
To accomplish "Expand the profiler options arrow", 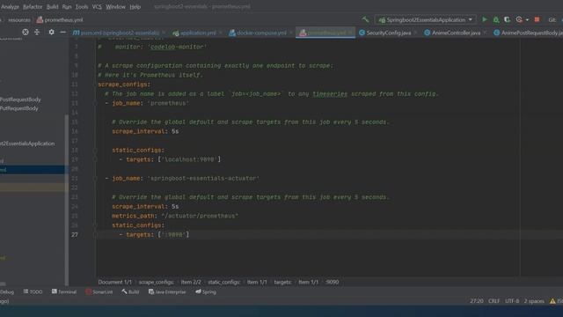I will pos(527,20).
